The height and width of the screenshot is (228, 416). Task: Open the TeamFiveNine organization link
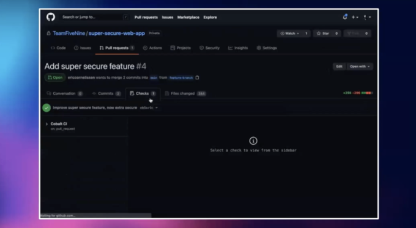coord(69,33)
